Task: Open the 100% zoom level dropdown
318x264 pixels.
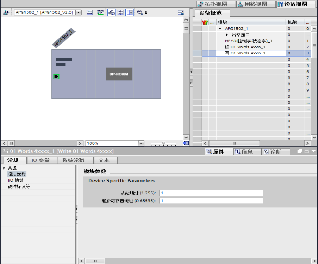Action: point(141,143)
